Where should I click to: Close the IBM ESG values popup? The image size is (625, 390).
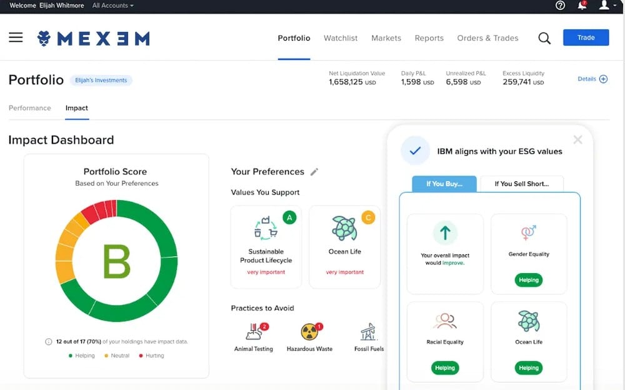point(577,140)
